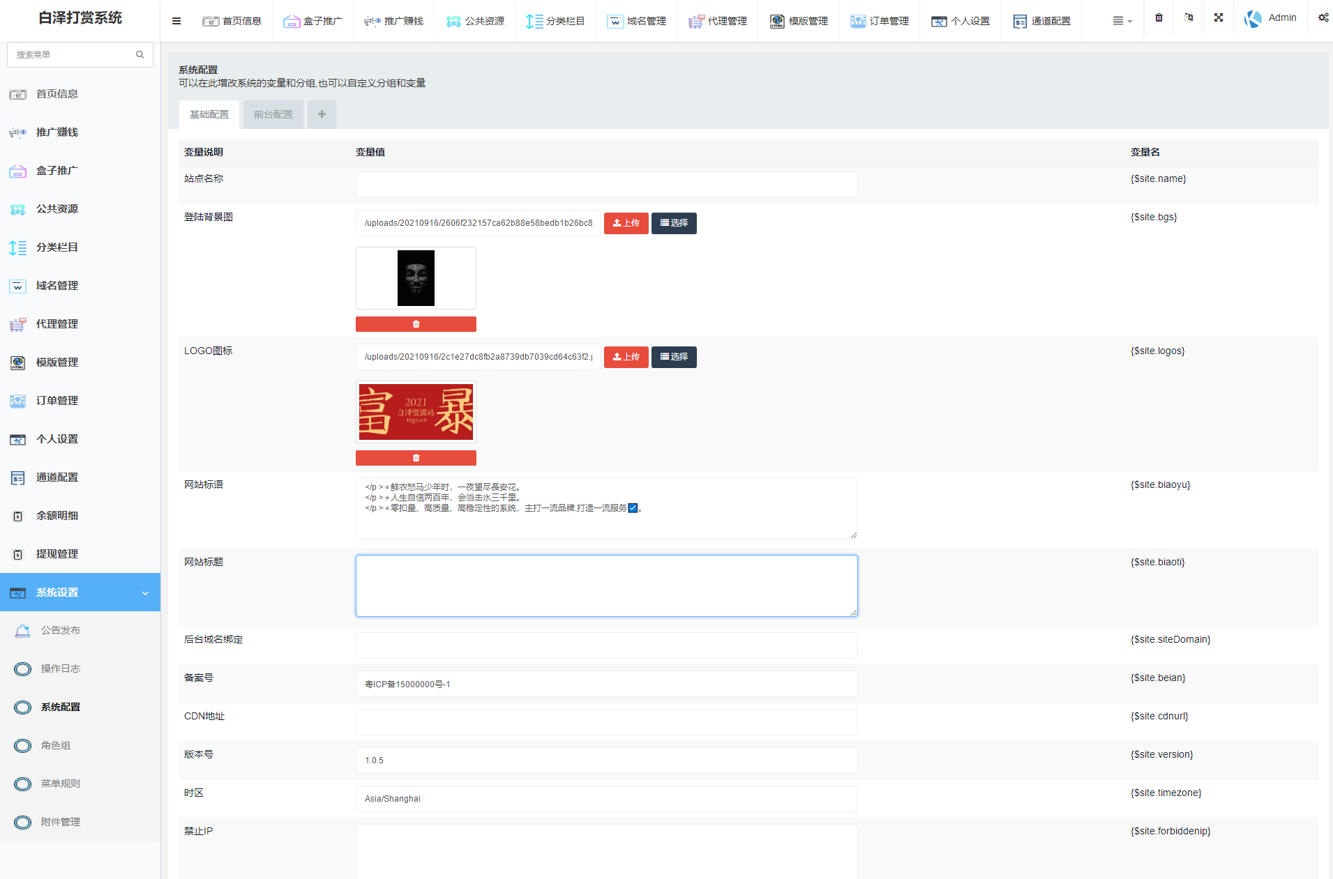Open 公告发布 in the sidebar
The height and width of the screenshot is (879, 1333).
click(x=60, y=630)
